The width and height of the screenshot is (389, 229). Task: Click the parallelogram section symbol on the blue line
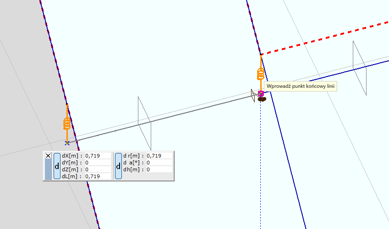tap(360, 68)
